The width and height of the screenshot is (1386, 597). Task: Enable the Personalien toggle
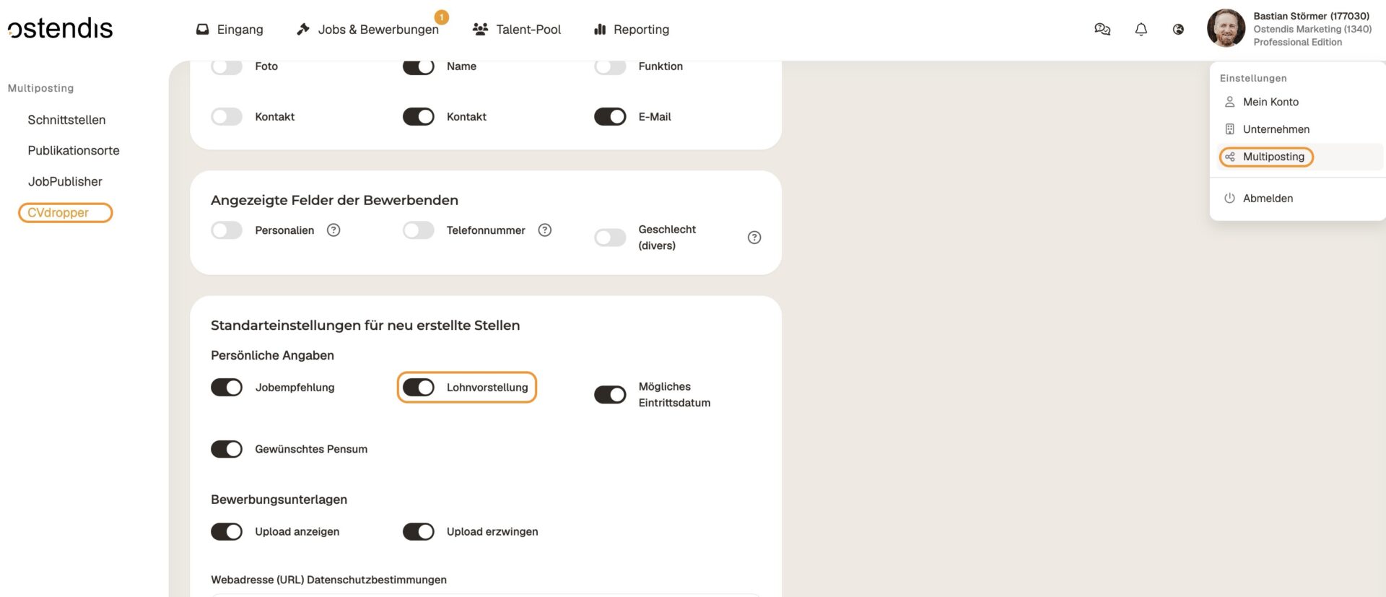click(227, 230)
